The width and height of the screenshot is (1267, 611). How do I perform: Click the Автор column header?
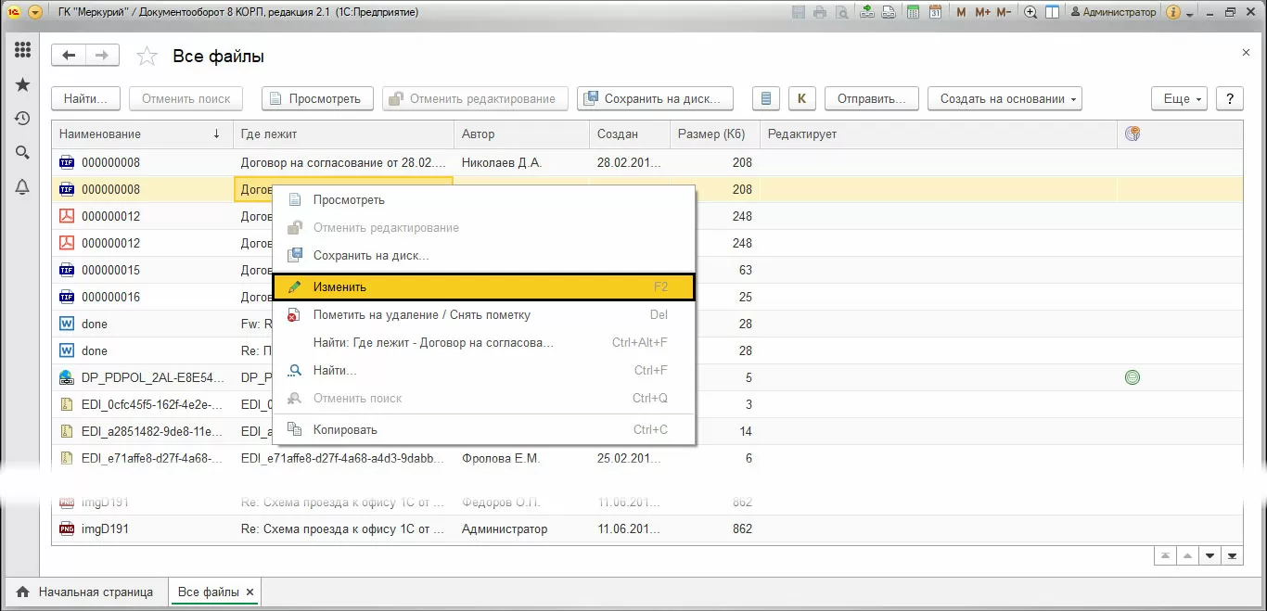coord(521,134)
